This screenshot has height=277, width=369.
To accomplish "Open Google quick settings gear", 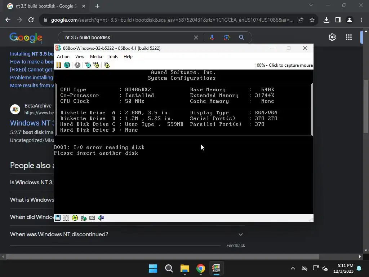I will tap(332, 37).
